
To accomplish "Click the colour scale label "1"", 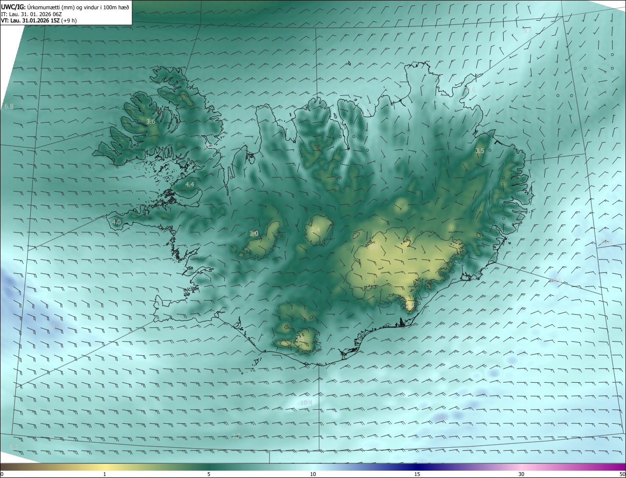I will [x=105, y=474].
